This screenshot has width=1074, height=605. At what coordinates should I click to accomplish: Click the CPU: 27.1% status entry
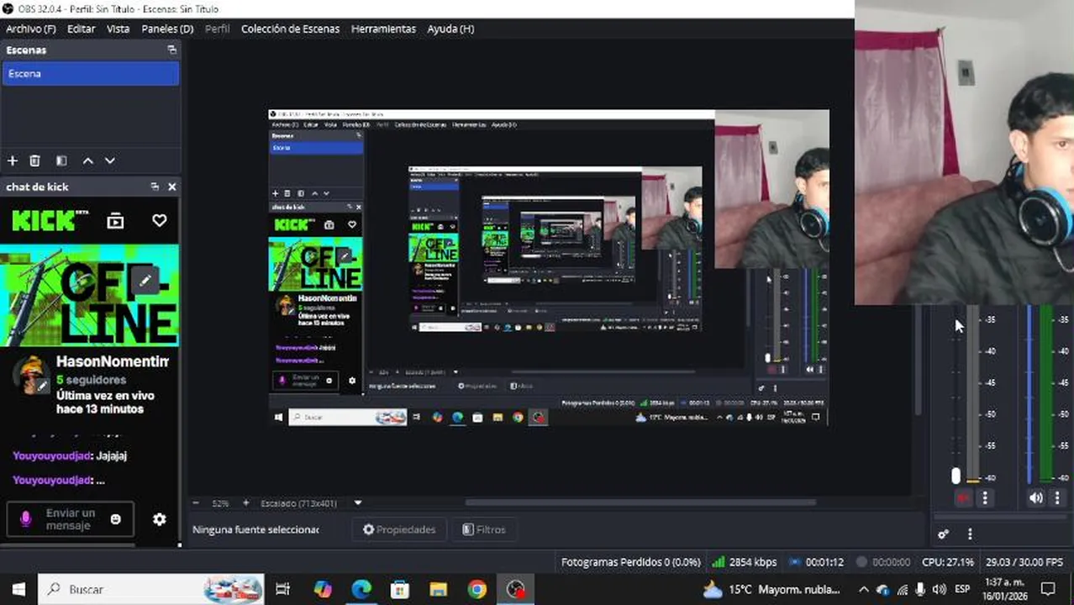tap(948, 562)
